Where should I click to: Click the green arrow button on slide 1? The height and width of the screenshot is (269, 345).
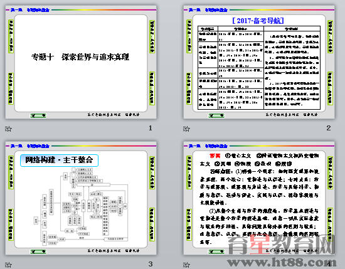38,115
